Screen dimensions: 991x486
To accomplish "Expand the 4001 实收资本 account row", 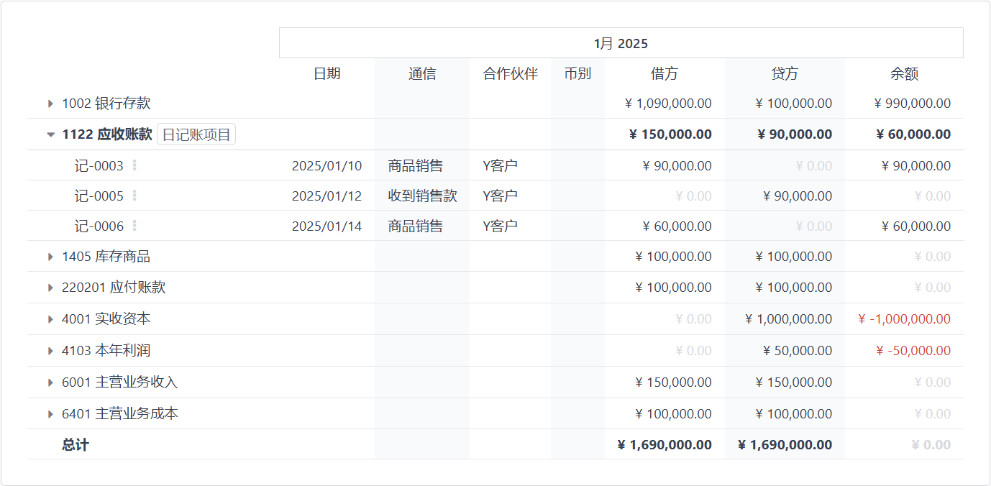I will coord(50,319).
